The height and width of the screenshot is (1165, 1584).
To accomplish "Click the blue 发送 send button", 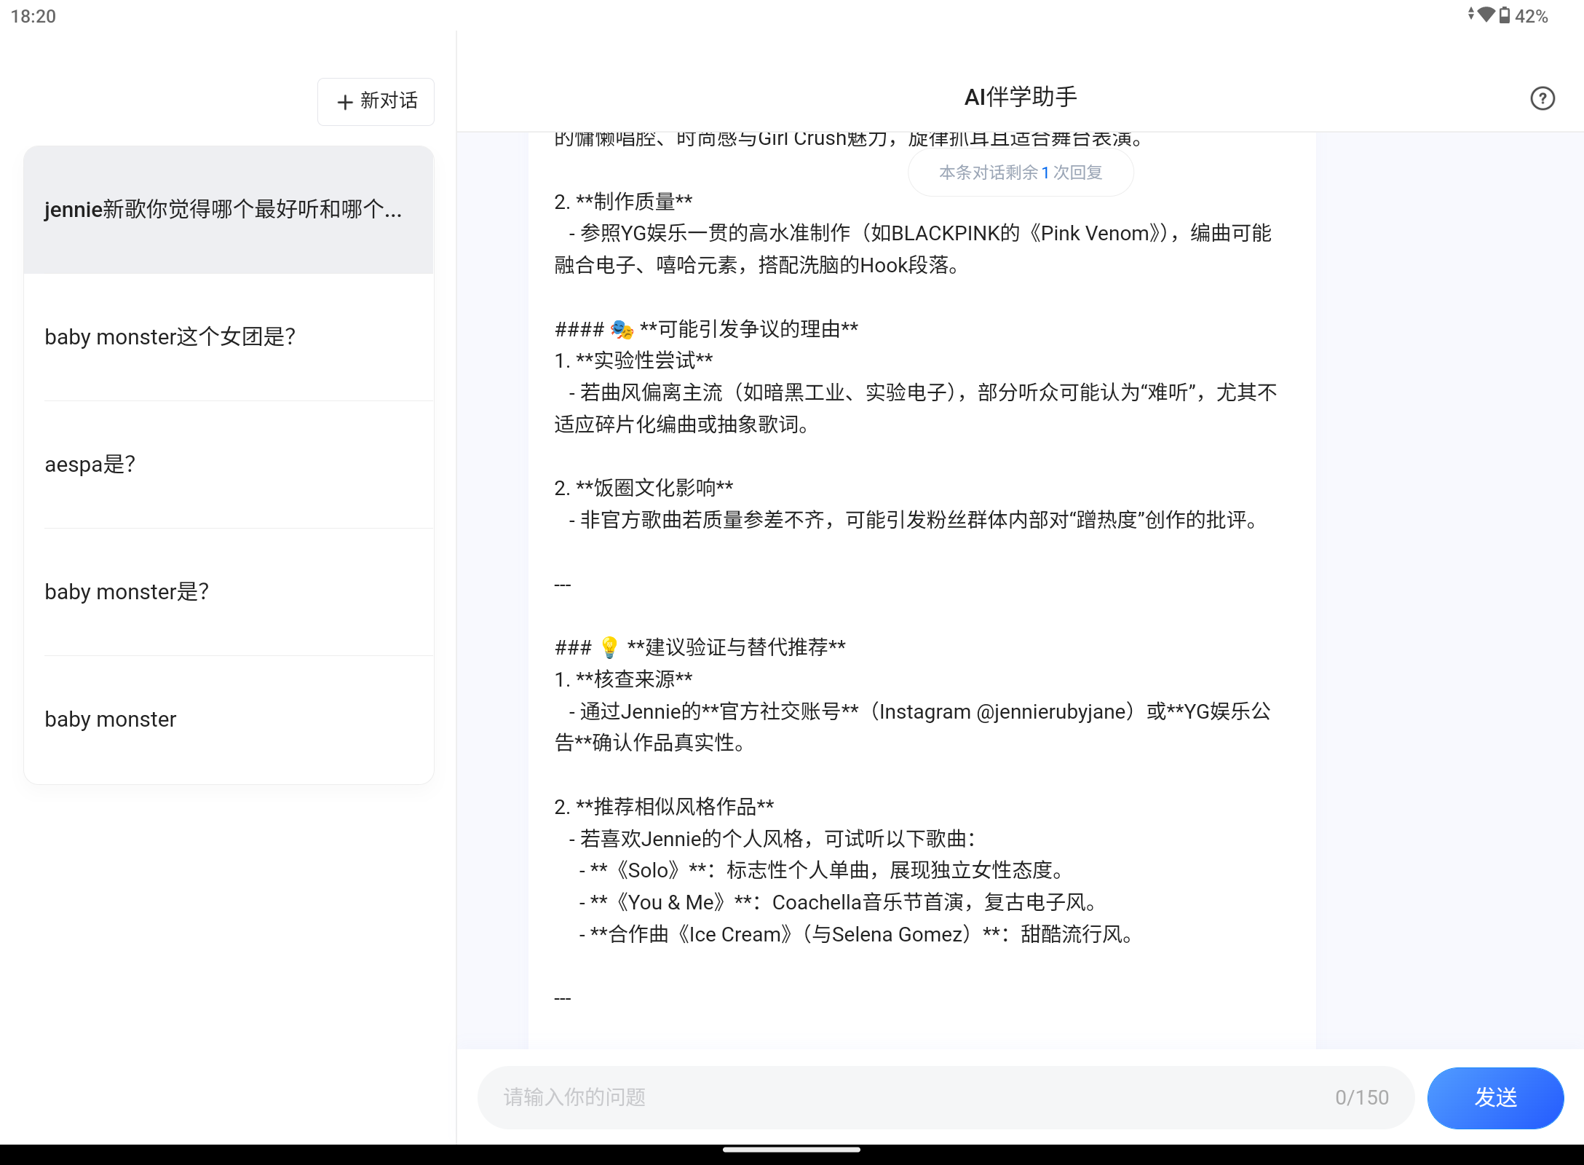I will (1495, 1097).
